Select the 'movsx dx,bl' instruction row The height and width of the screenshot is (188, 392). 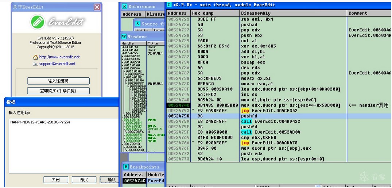tap(279, 78)
